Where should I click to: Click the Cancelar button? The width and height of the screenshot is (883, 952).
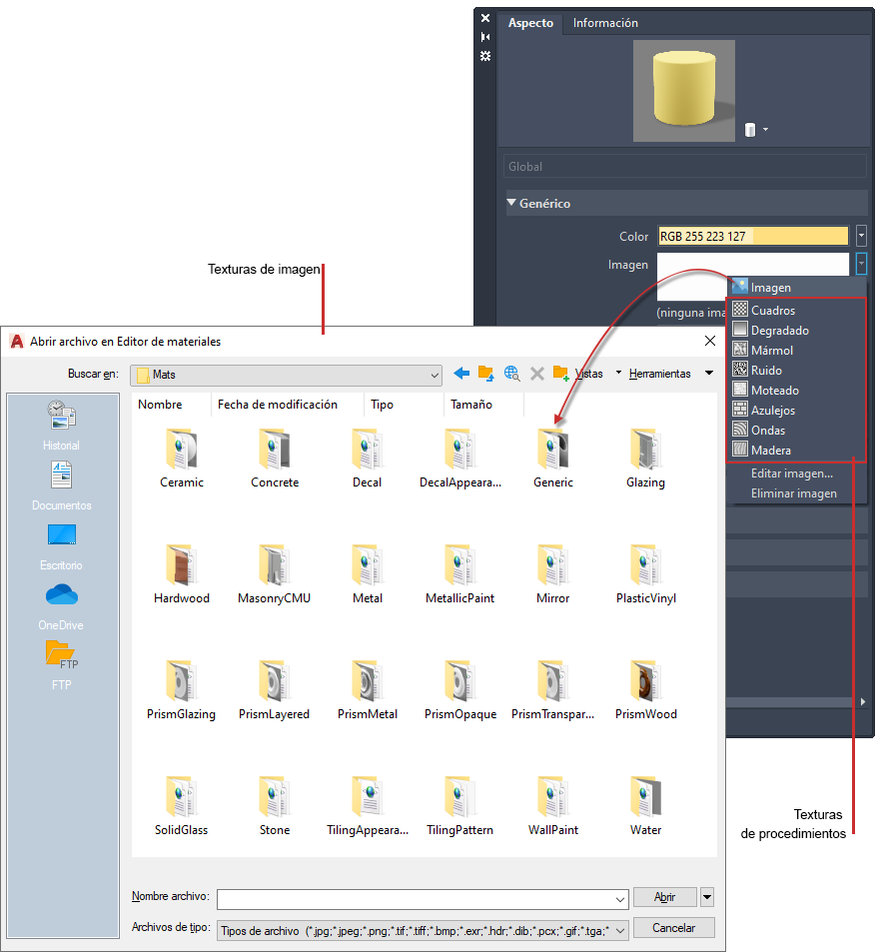[x=673, y=928]
